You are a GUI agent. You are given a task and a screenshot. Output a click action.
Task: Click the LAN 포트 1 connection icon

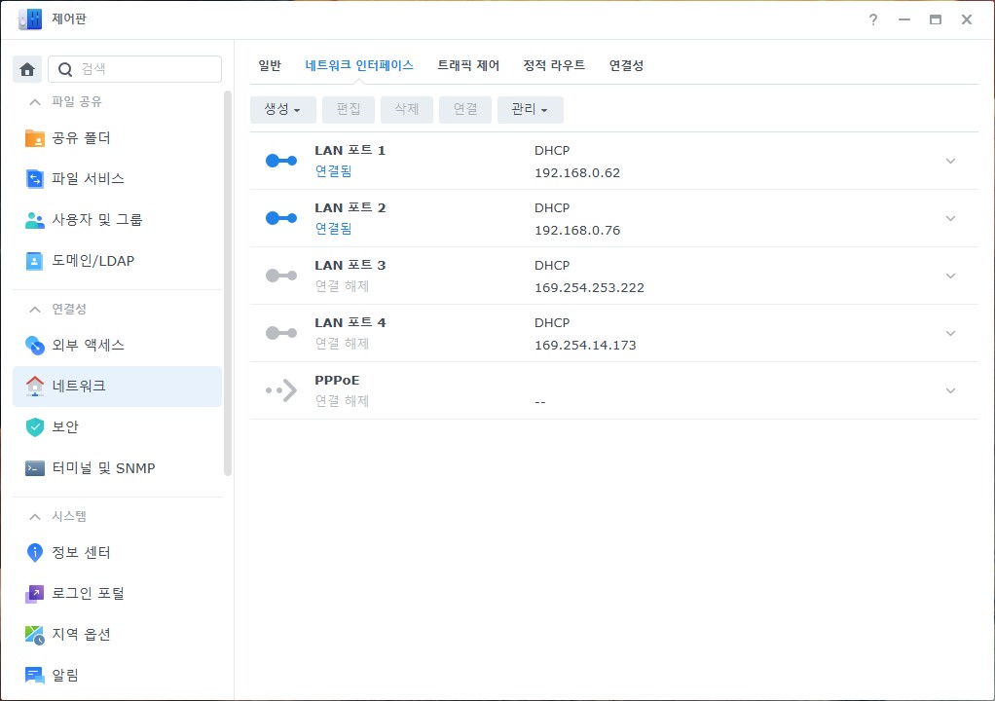point(281,162)
